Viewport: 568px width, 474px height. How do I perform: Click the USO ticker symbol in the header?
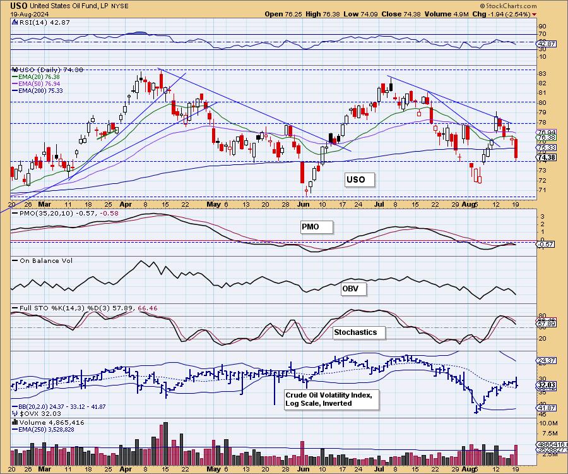(x=18, y=6)
